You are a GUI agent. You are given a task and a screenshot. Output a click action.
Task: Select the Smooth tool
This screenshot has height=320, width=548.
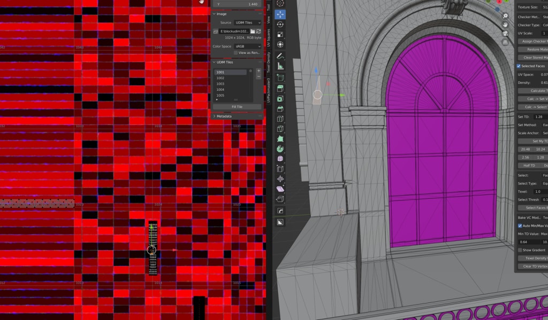280,159
